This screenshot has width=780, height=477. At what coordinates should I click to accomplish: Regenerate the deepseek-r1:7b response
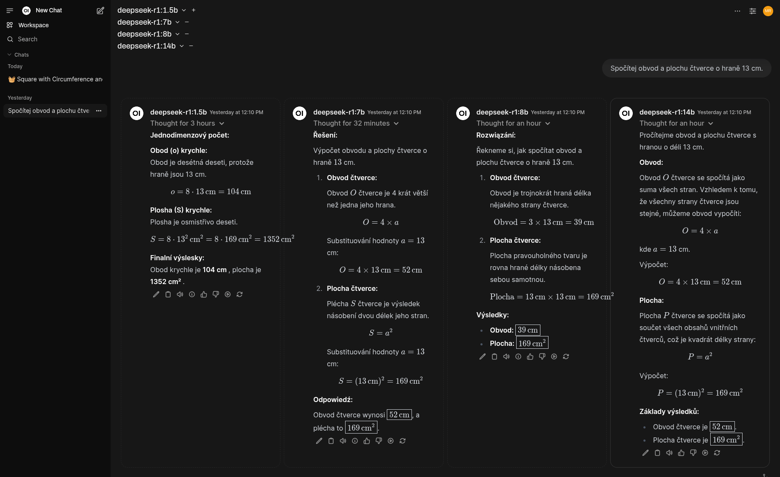click(x=403, y=441)
